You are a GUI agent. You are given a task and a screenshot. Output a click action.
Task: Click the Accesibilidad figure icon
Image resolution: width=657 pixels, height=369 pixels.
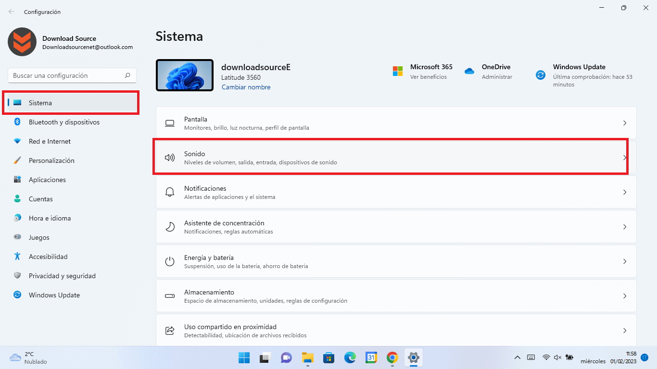pyautogui.click(x=17, y=257)
